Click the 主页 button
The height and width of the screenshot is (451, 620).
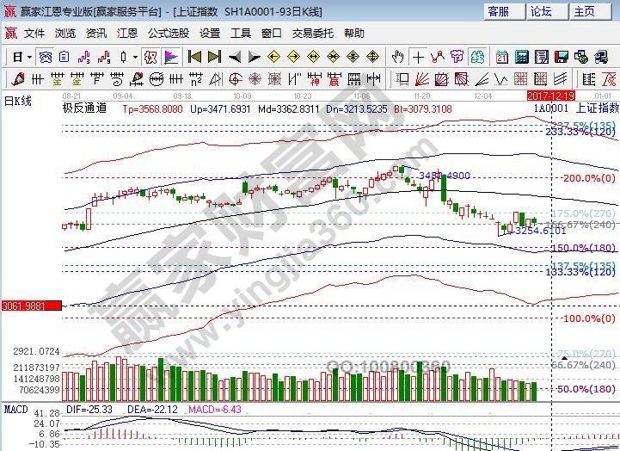584,11
